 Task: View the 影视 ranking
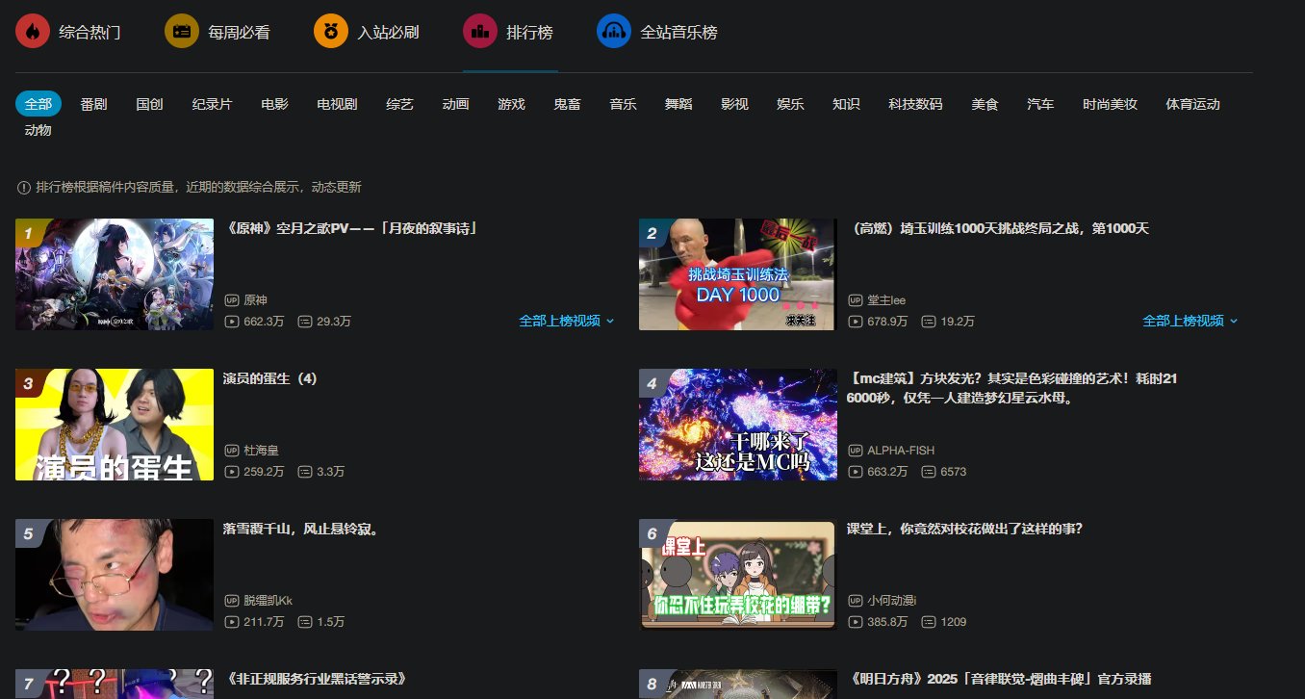pyautogui.click(x=735, y=104)
